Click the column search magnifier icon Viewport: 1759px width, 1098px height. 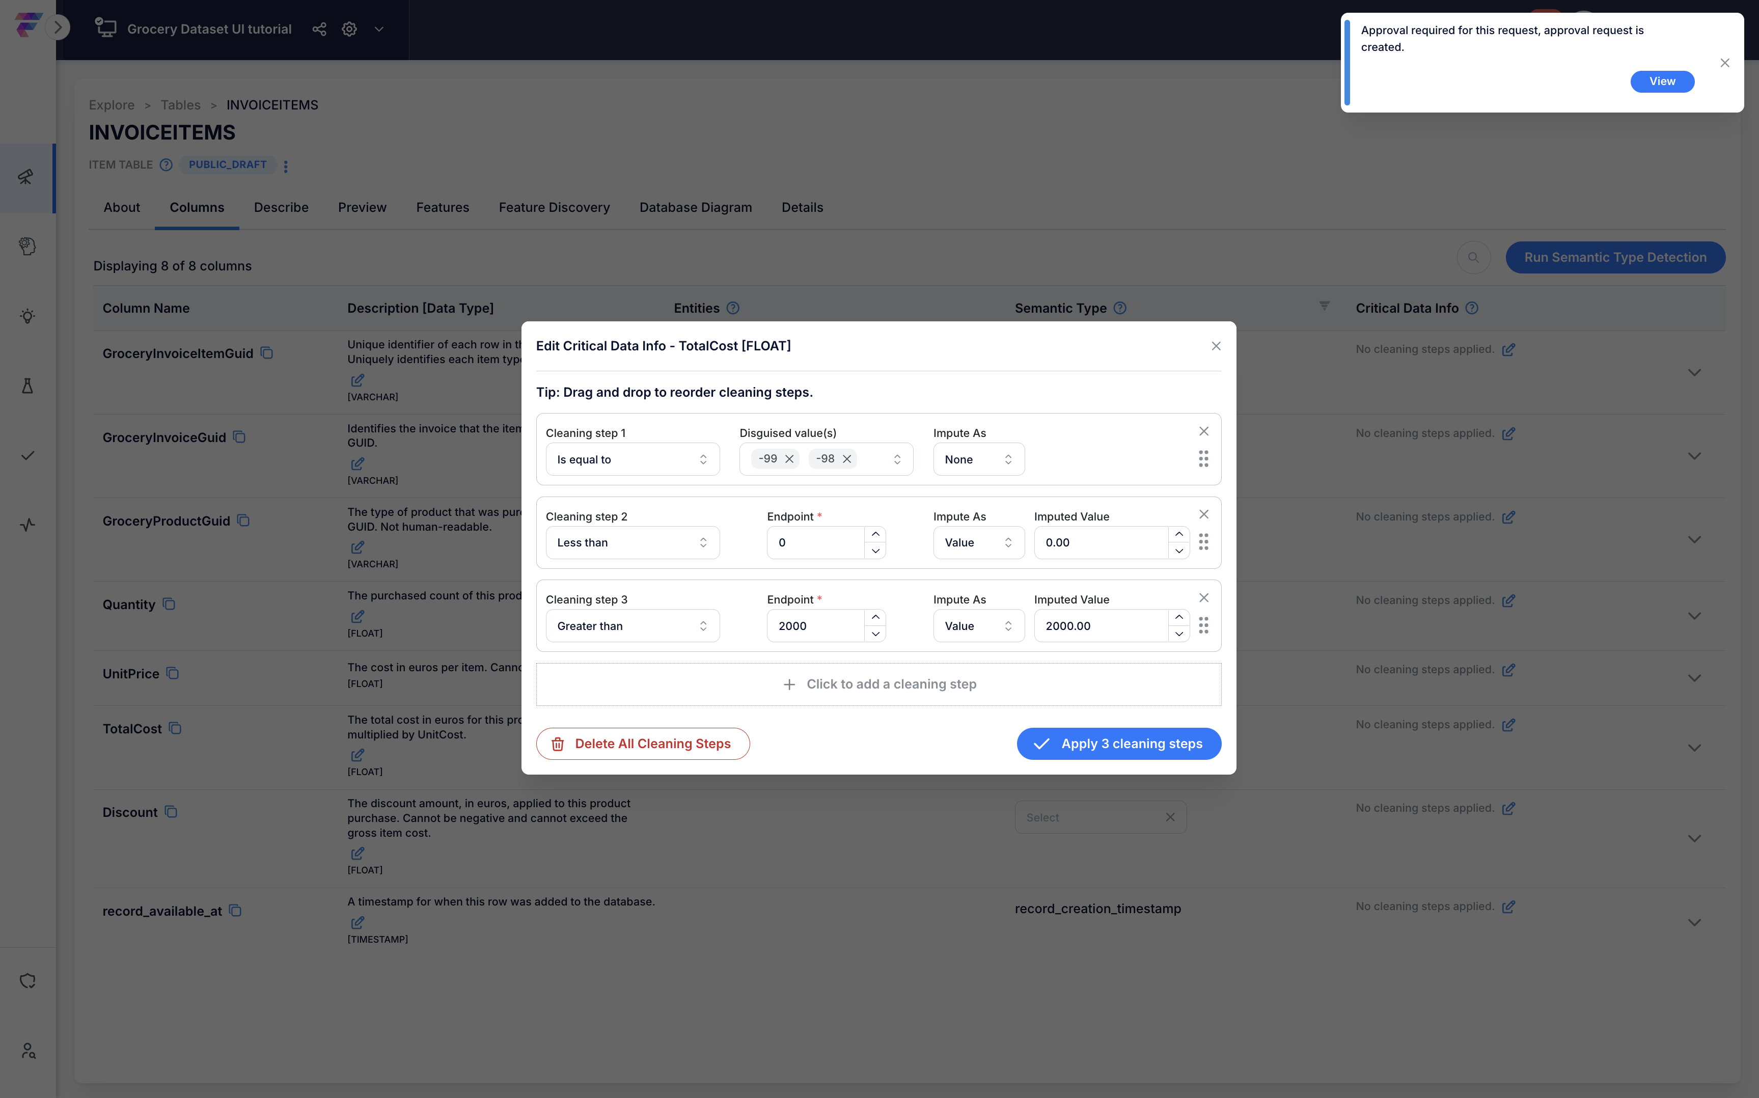[1473, 257]
